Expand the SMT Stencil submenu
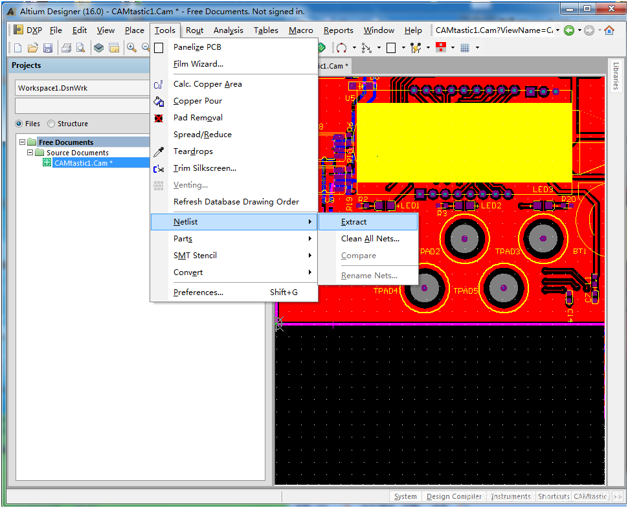Screen dimensions: 628x508 [310, 256]
